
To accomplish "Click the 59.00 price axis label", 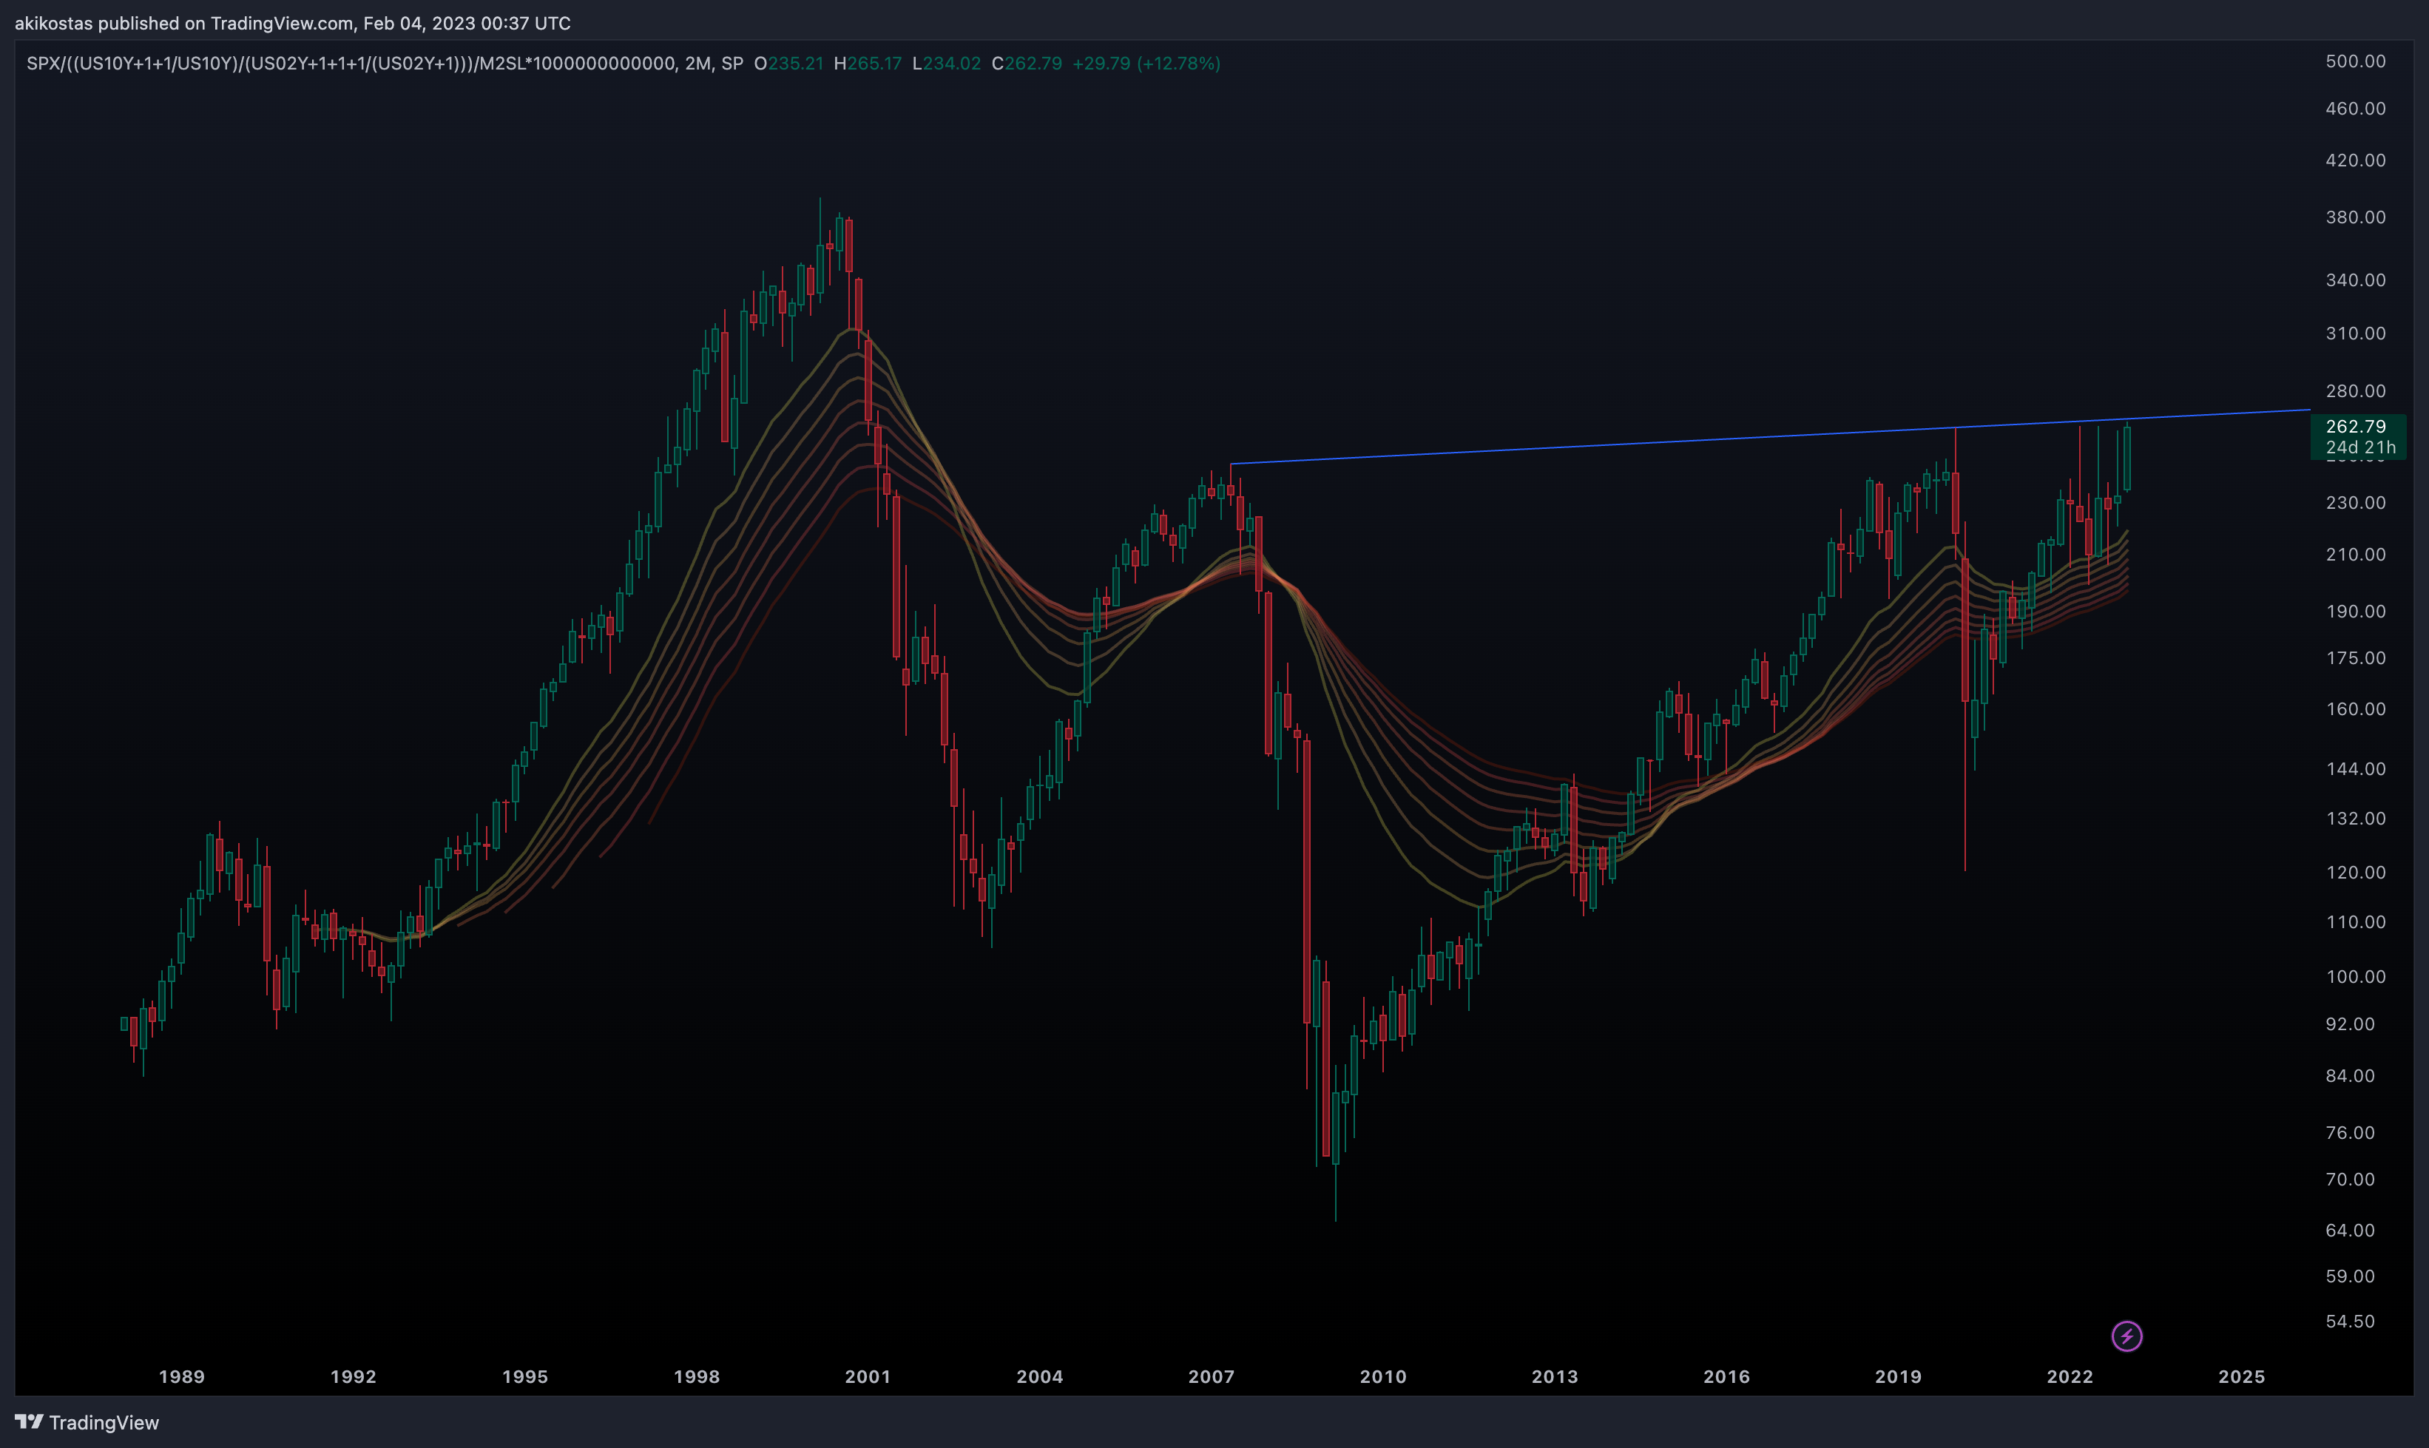I will pyautogui.click(x=2350, y=1276).
